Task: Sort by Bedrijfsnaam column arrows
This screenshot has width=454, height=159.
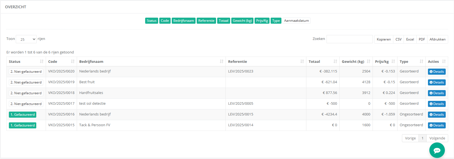Action: click(222, 61)
